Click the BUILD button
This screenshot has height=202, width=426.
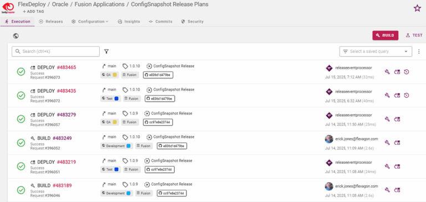[386, 36]
